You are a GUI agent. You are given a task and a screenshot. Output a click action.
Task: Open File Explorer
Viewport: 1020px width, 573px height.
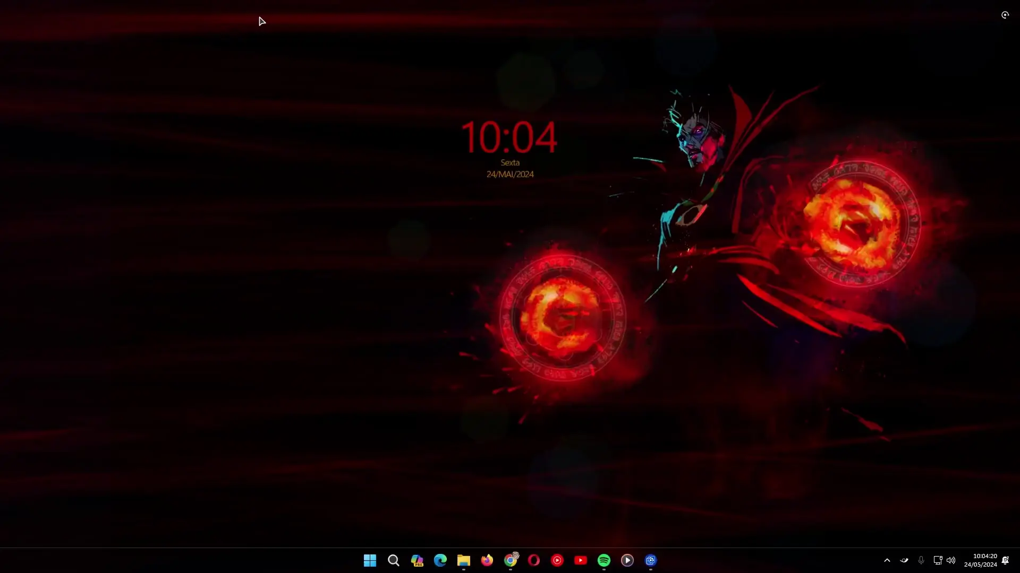464,560
